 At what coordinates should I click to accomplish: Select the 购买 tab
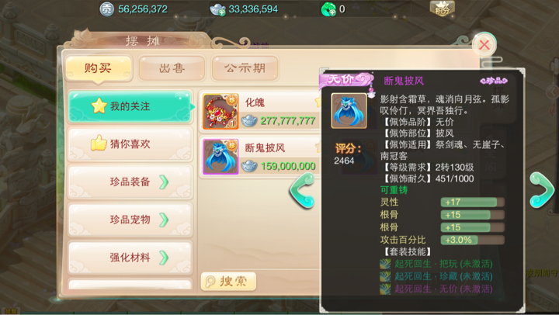pos(99,67)
